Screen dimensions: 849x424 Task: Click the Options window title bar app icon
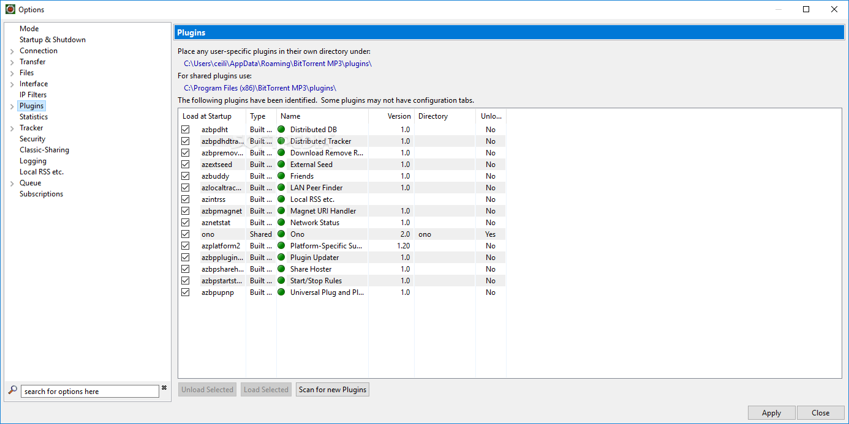(x=10, y=9)
